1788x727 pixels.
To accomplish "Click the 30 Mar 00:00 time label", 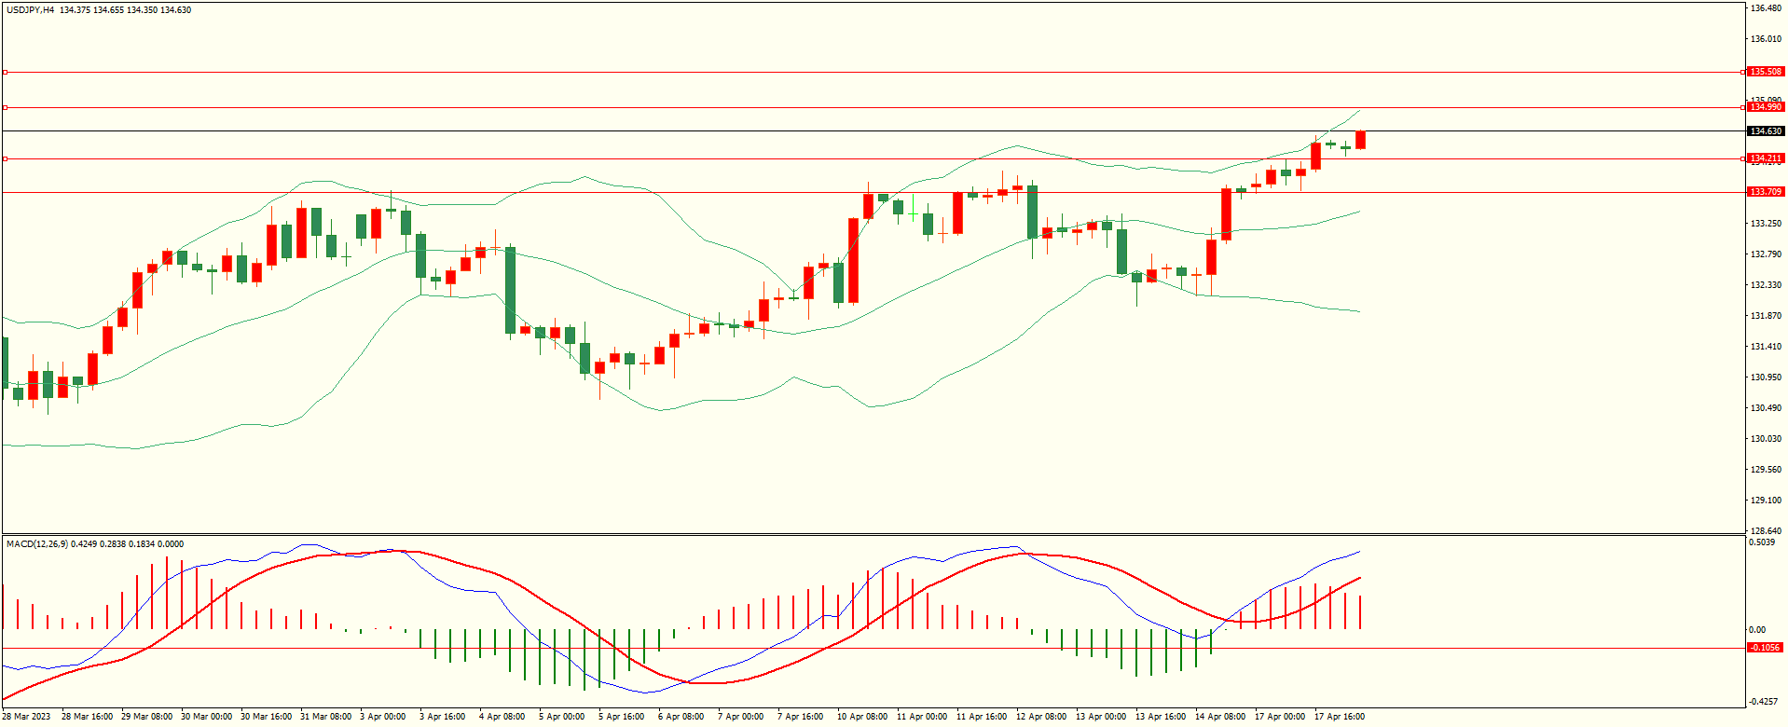I will 206,717.
